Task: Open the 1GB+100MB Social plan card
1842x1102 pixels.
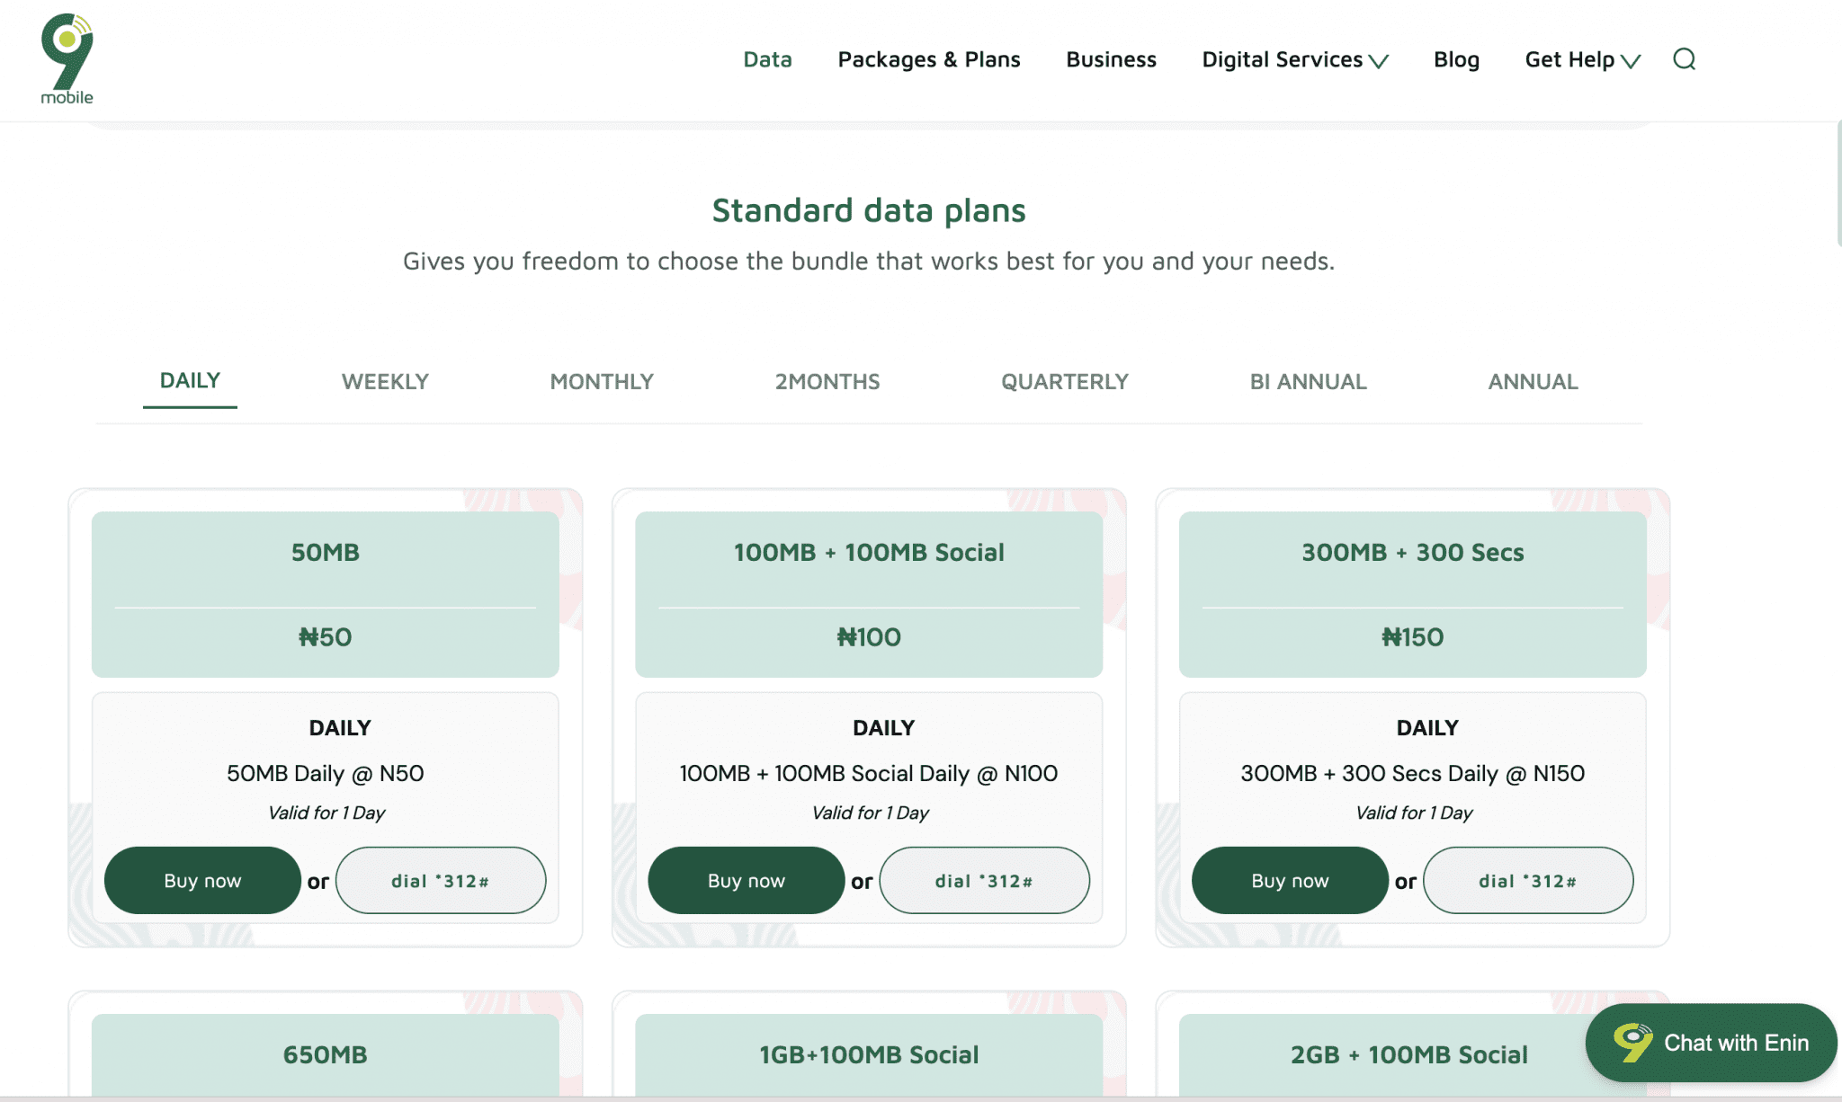Action: point(869,1053)
